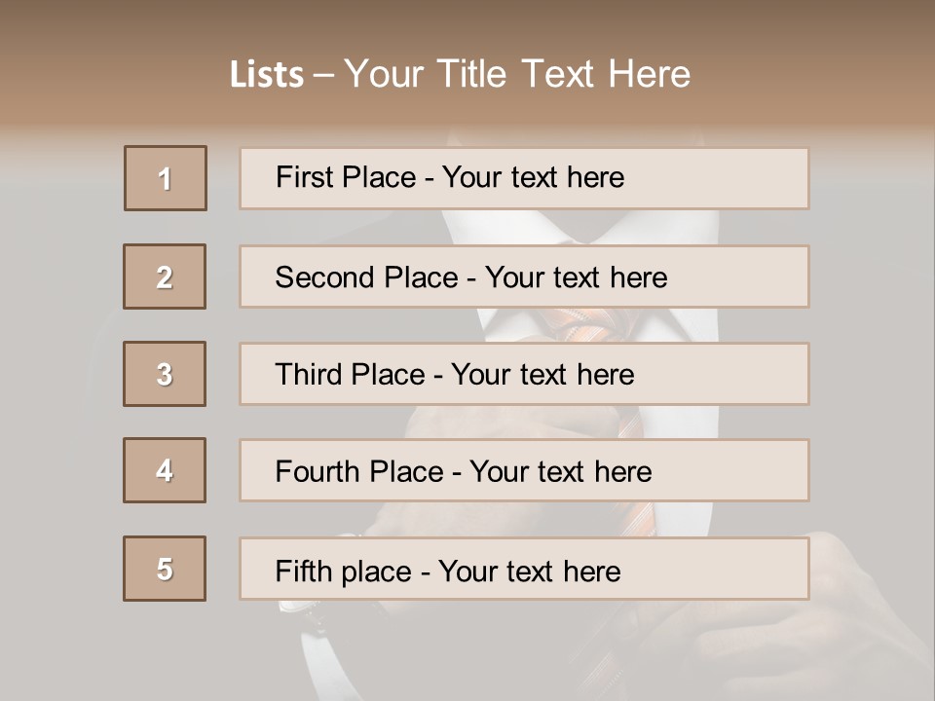
Task: Click the number 1 box
Action: (x=166, y=178)
